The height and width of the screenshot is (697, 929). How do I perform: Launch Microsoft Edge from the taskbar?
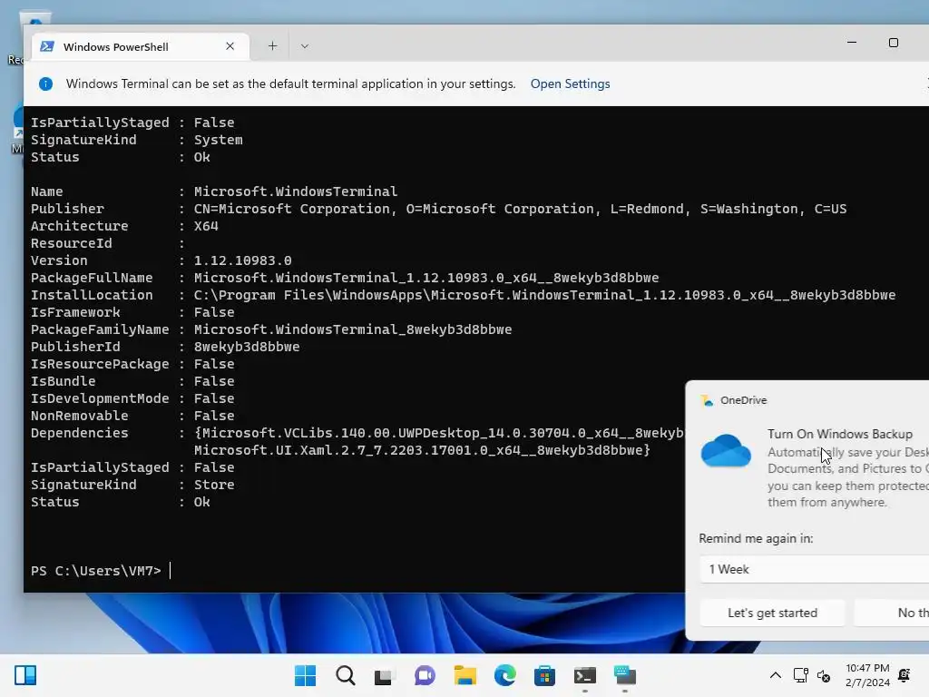tap(504, 675)
